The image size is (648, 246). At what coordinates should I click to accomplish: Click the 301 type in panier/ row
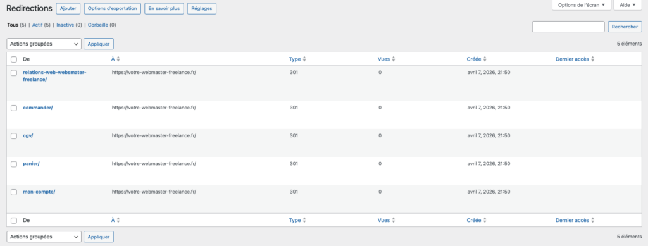[x=294, y=163]
